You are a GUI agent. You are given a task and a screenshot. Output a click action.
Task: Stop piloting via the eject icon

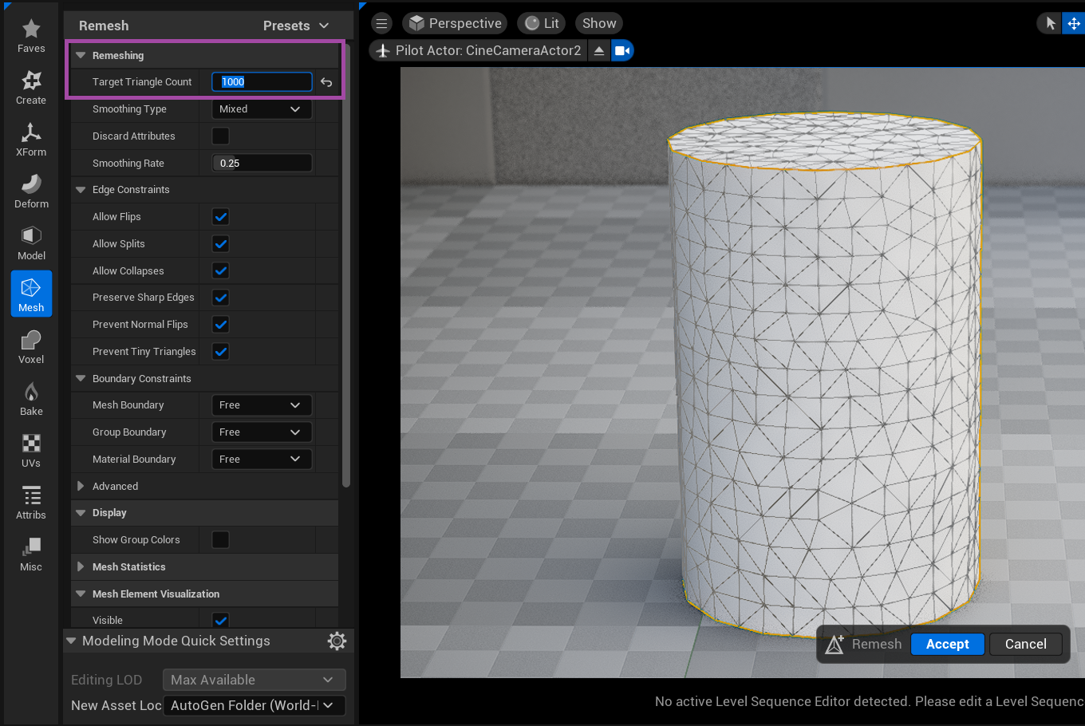(x=598, y=49)
